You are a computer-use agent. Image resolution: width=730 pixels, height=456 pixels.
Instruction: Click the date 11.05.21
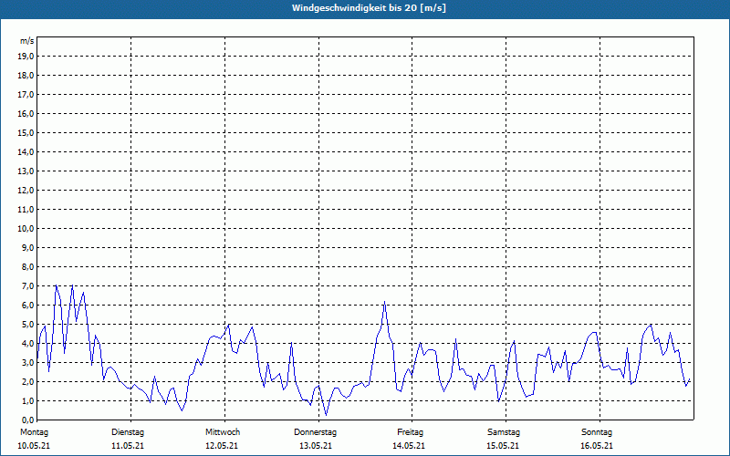tap(128, 446)
